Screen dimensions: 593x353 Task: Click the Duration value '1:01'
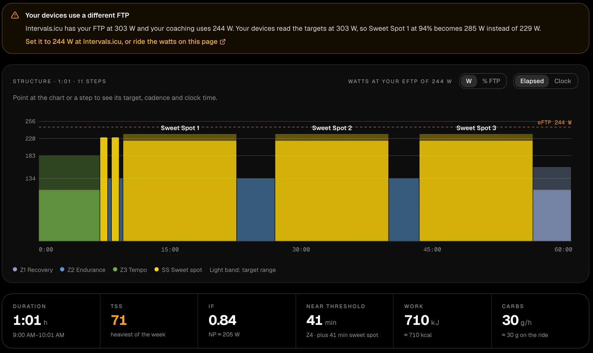(x=27, y=320)
